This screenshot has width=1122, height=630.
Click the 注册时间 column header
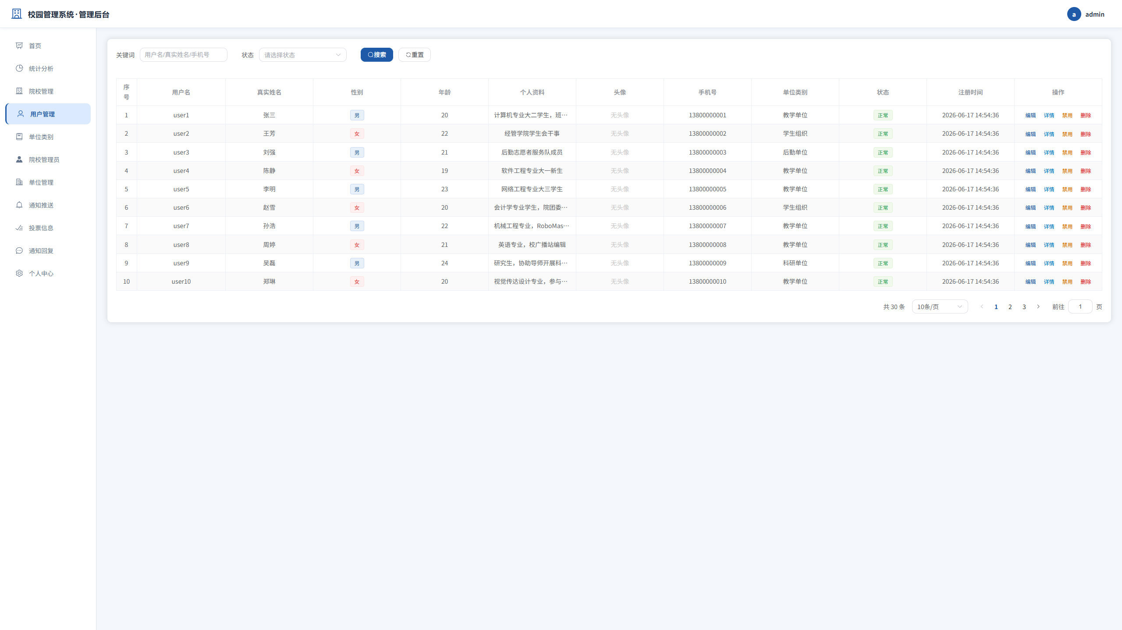coord(970,92)
